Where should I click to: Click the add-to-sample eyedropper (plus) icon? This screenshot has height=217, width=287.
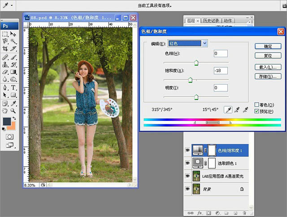237,110
